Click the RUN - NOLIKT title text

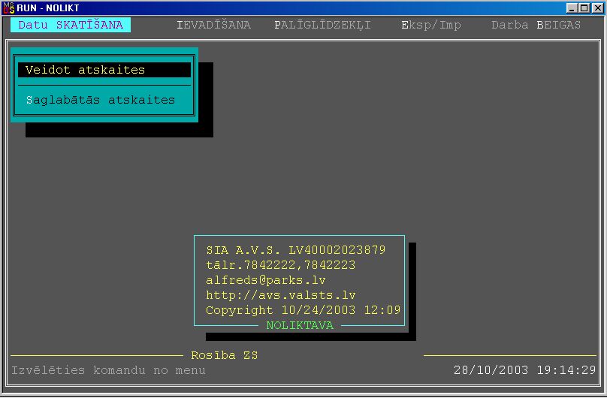tap(48, 8)
